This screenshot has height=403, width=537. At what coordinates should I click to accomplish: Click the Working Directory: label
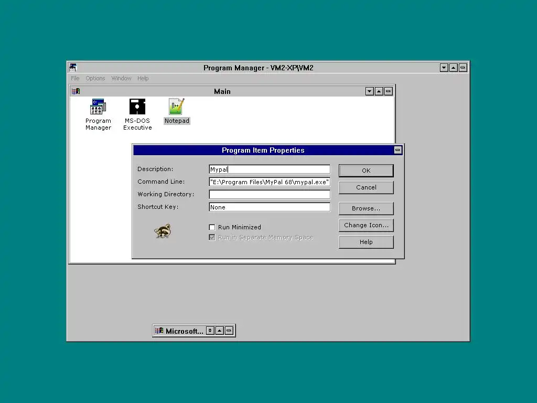coord(166,194)
